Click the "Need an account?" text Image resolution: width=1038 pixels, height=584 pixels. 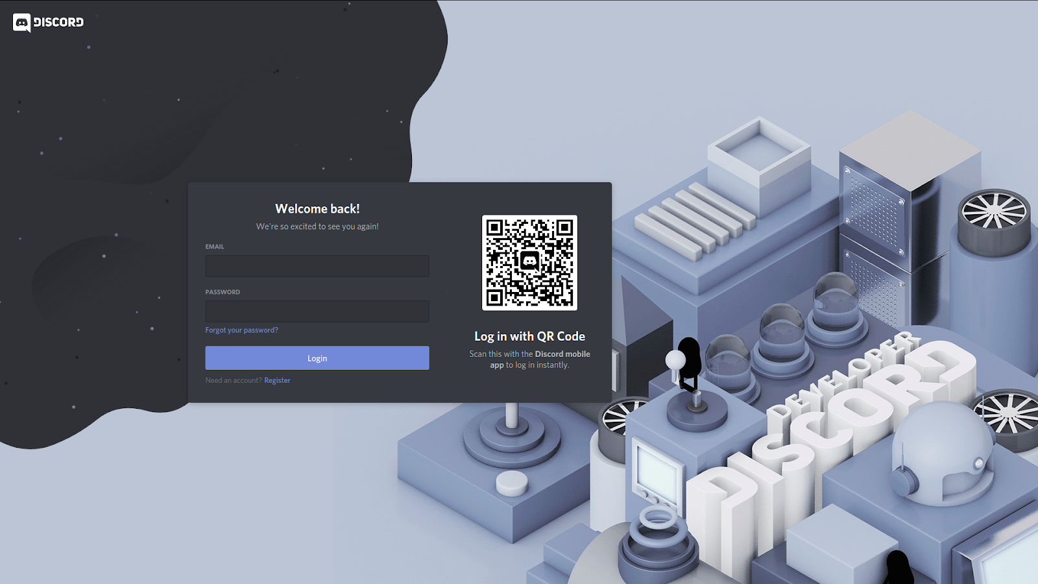pyautogui.click(x=234, y=380)
